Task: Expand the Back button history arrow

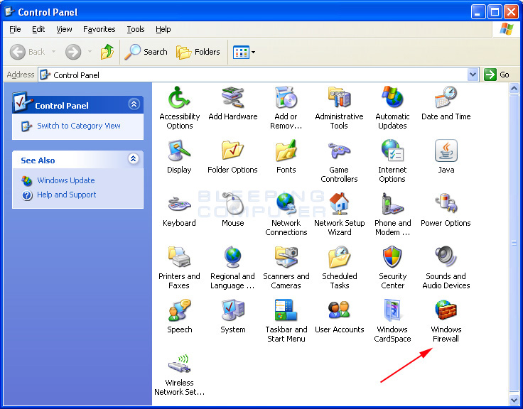Action: 54,52
